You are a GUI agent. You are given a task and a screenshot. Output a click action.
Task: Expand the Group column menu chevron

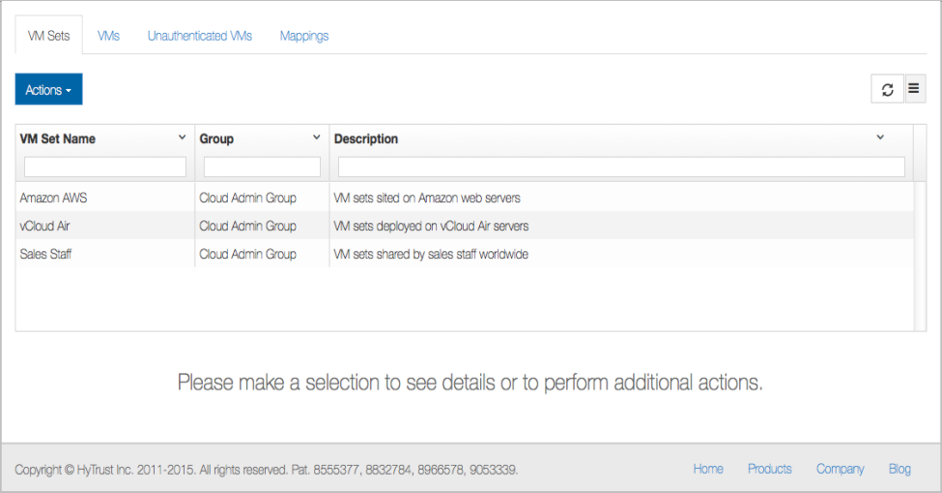(316, 138)
